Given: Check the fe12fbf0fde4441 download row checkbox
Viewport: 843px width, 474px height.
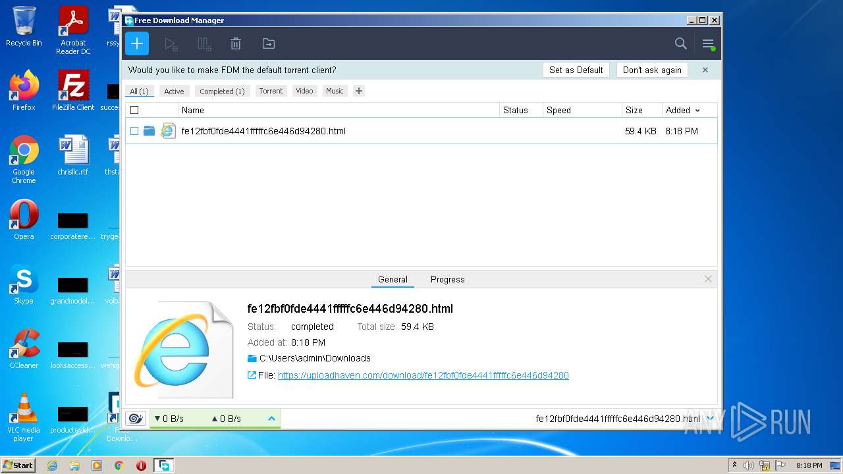Looking at the screenshot, I should (134, 131).
